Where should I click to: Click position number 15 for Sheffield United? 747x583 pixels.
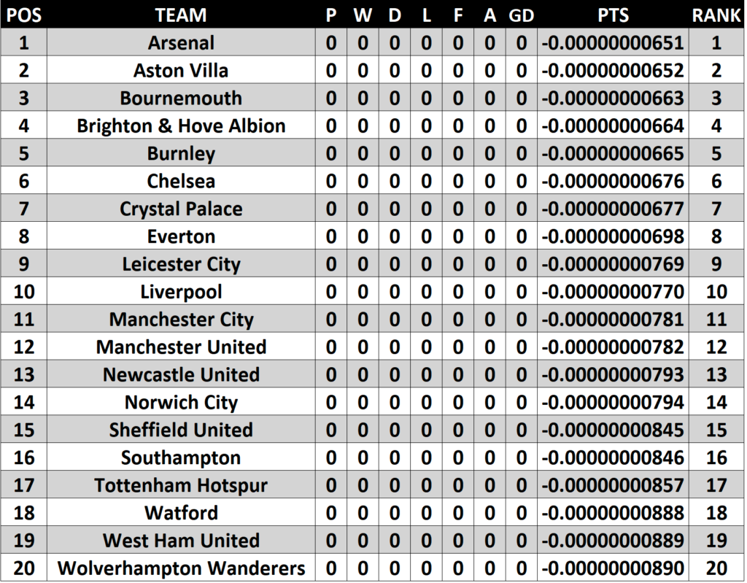click(23, 430)
